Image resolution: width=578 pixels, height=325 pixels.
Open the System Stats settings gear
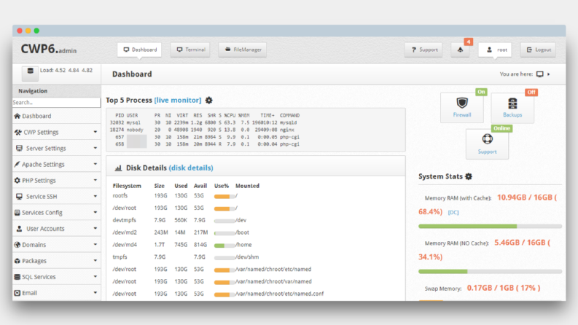469,176
